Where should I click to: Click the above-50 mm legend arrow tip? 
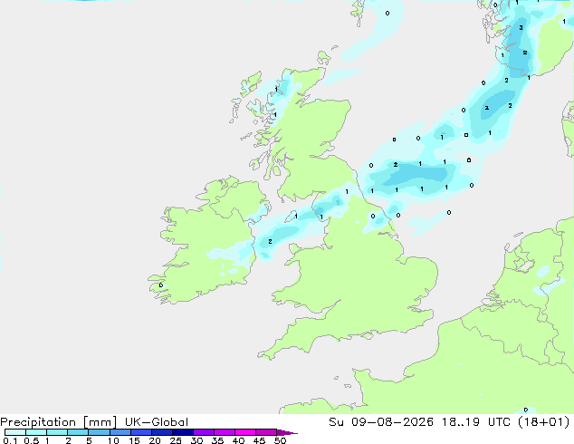pos(287,432)
